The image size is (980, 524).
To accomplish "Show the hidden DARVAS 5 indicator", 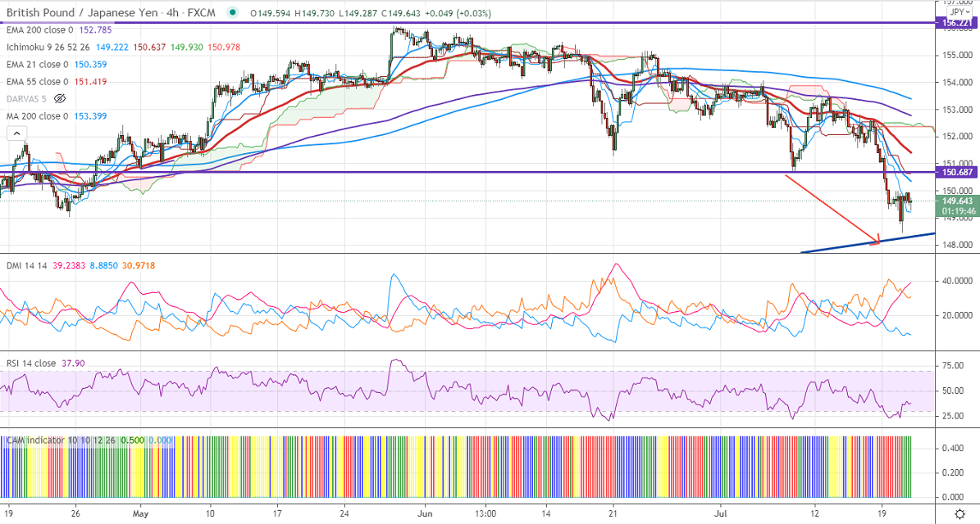I will [60, 98].
